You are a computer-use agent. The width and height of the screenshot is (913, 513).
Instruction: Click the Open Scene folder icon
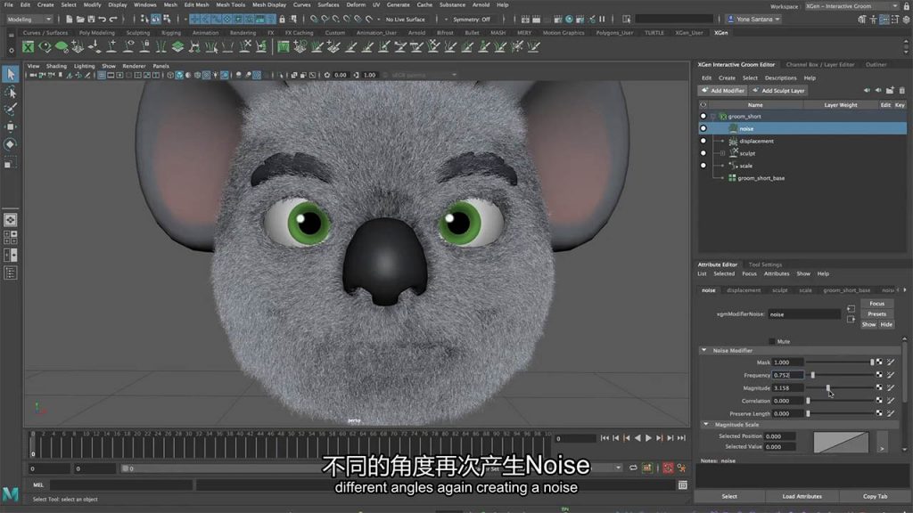(79, 20)
